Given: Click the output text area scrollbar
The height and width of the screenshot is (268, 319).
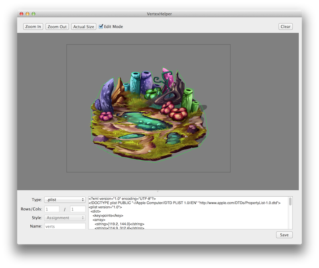Looking at the screenshot, I should click(x=290, y=201).
